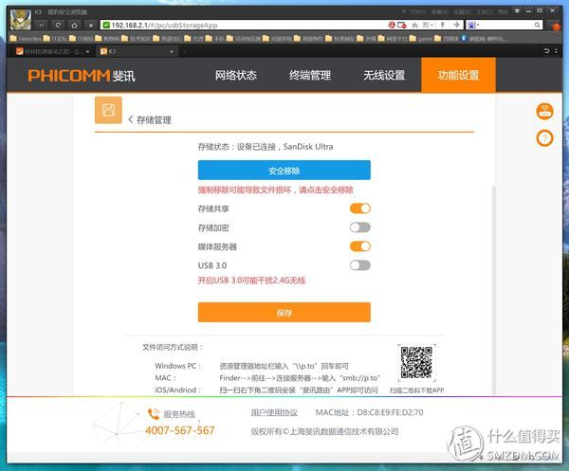This screenshot has width=569, height=471.
Task: Close the K3 browser tab
Action: pos(172,51)
